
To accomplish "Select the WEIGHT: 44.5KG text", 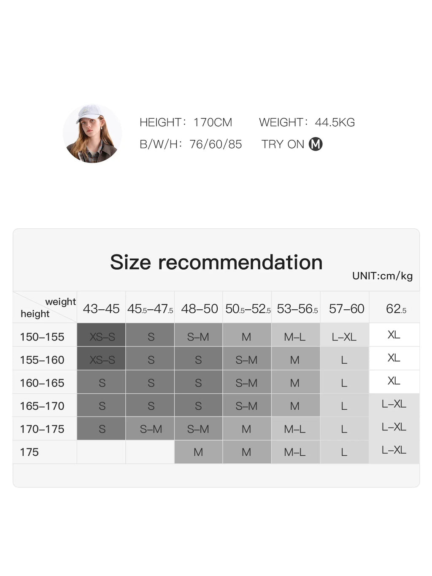I will tap(307, 122).
